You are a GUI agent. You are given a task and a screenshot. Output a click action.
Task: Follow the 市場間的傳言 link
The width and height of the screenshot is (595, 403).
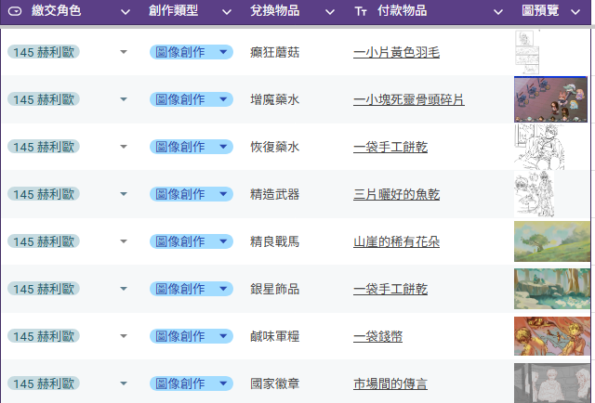click(390, 383)
